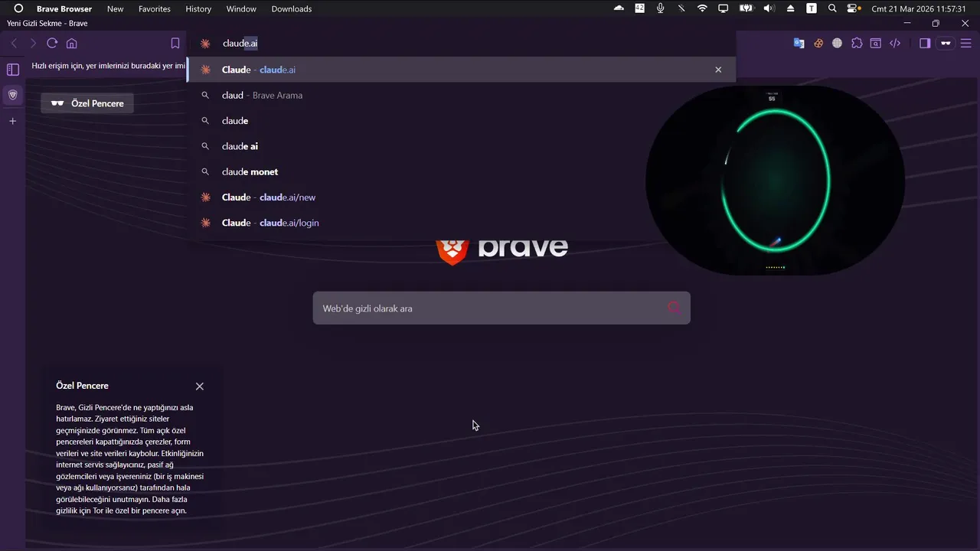Image resolution: width=980 pixels, height=551 pixels.
Task: Open the code brackets extension icon
Action: point(894,44)
